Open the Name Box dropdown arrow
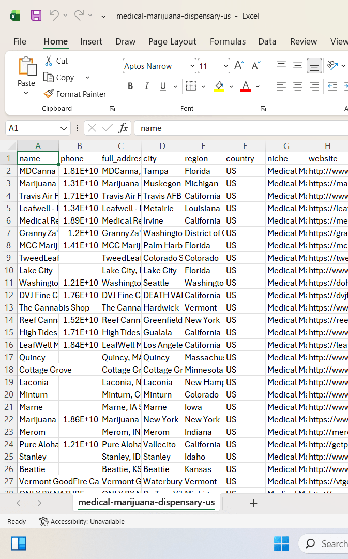The height and width of the screenshot is (559, 348). point(64,128)
